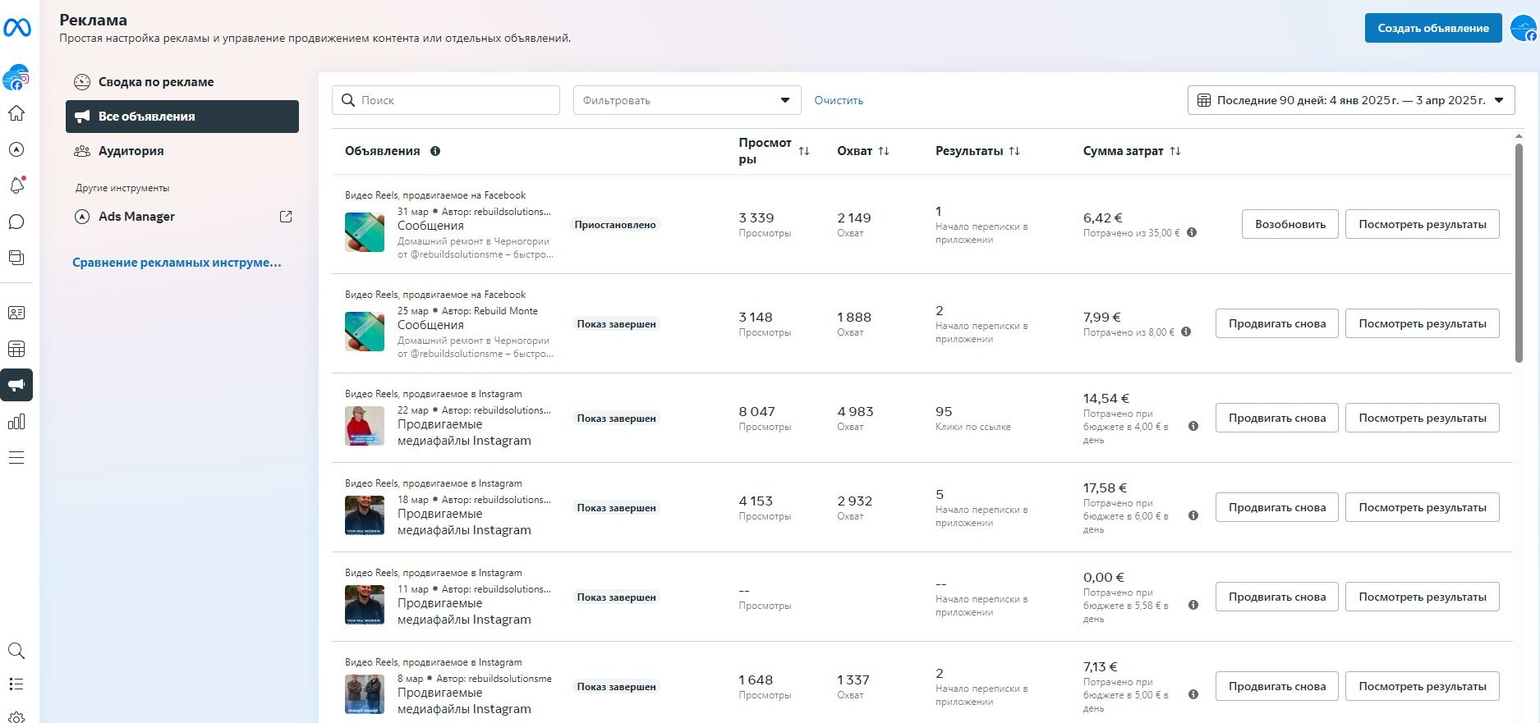Screen dimensions: 1540x723
Task: Open the Фильтровать dropdown
Action: [687, 100]
